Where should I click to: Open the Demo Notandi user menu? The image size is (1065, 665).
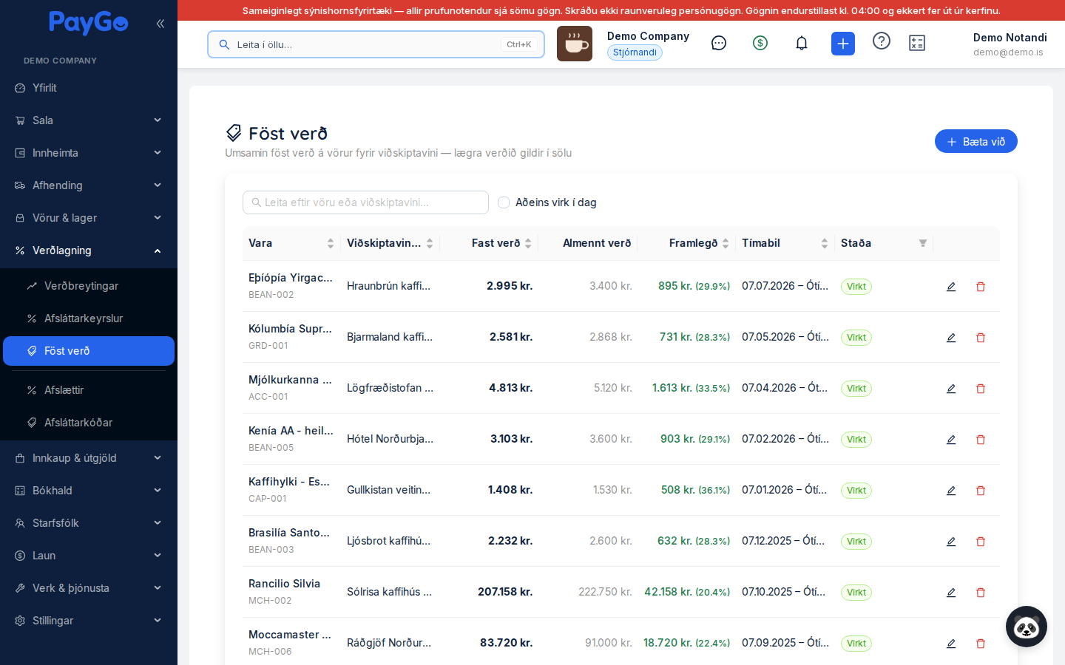(1010, 44)
